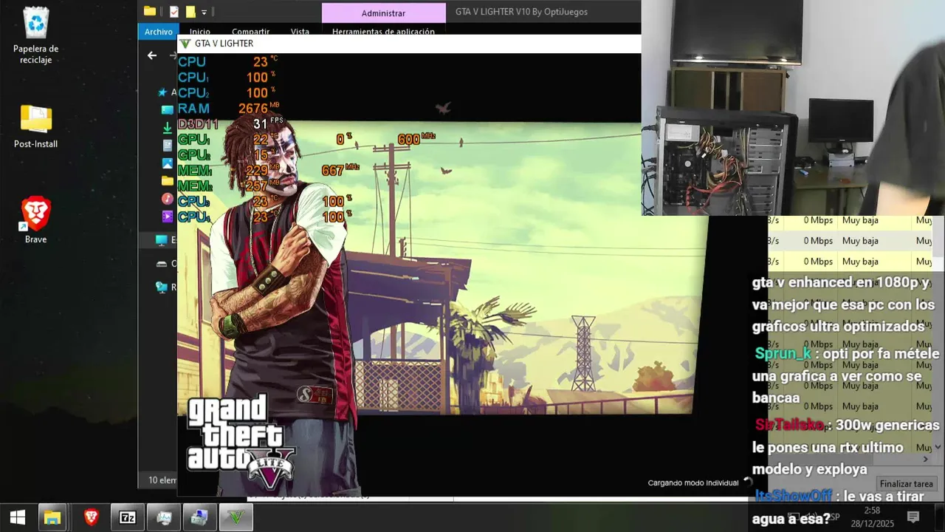
Task: Click the Brave browser taskbar icon
Action: coord(92,517)
